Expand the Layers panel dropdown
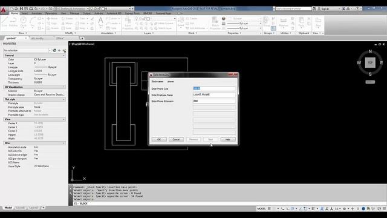The height and width of the screenshot is (218, 387). [x=149, y=33]
